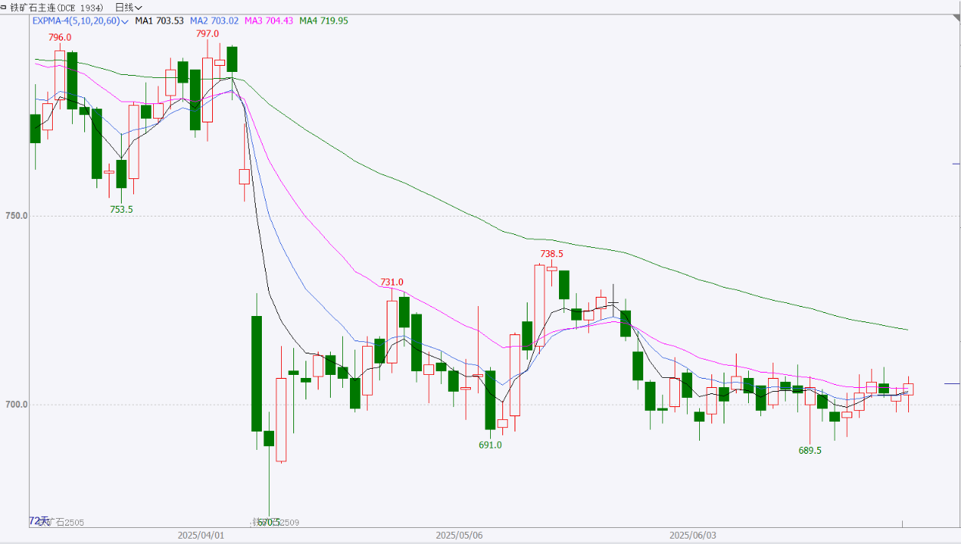Screen dimensions: 961x544
Task: Click the 691.0 low price label
Action: (490, 445)
